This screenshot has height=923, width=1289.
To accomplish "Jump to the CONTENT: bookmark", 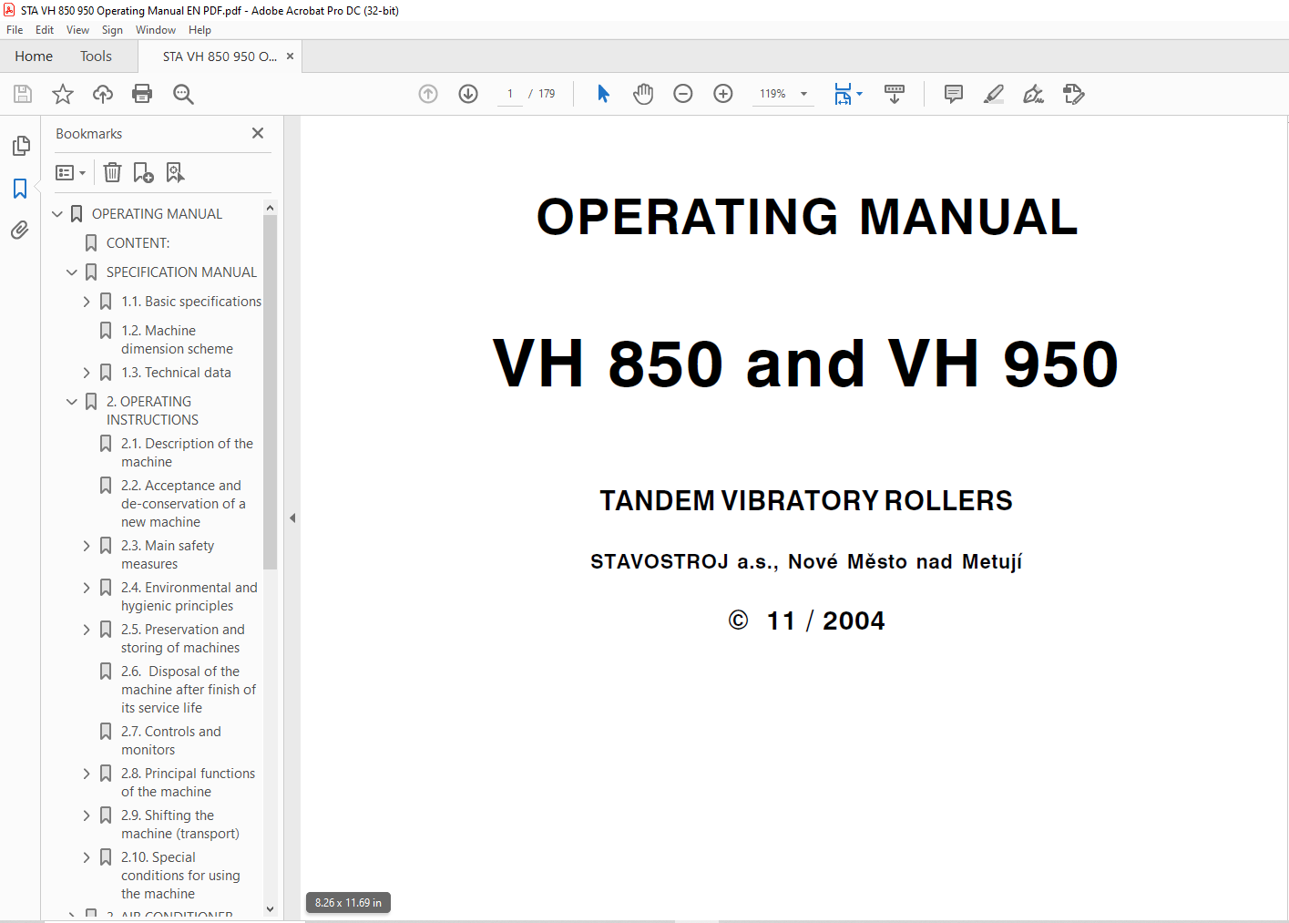I will pyautogui.click(x=138, y=243).
